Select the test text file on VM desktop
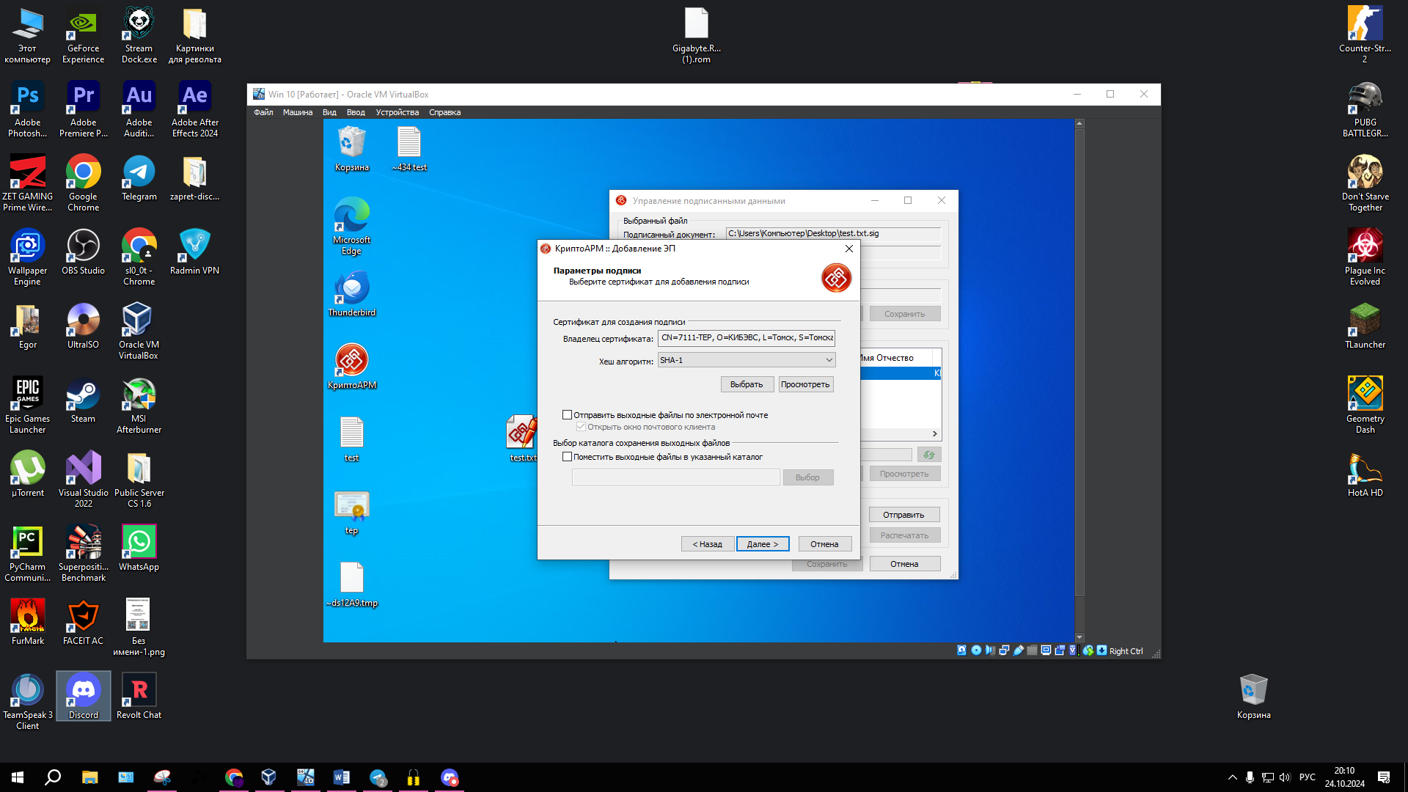1408x792 pixels. [352, 439]
